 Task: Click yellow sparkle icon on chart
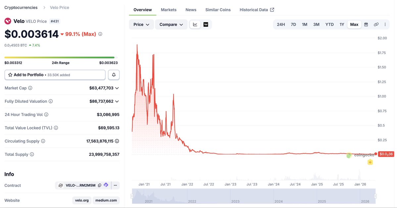[370, 162]
